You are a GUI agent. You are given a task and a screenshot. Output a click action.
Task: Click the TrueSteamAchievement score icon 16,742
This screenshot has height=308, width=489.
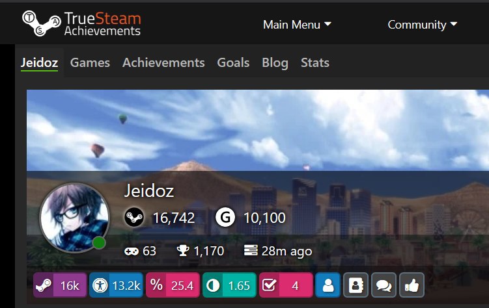coord(134,217)
